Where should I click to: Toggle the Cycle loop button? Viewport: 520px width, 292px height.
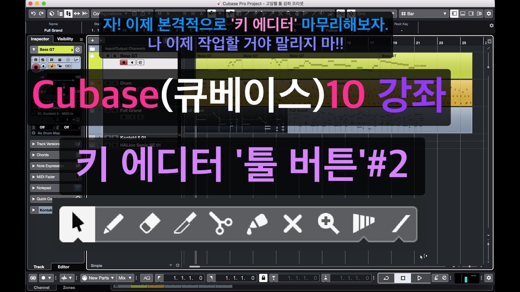(x=386, y=278)
